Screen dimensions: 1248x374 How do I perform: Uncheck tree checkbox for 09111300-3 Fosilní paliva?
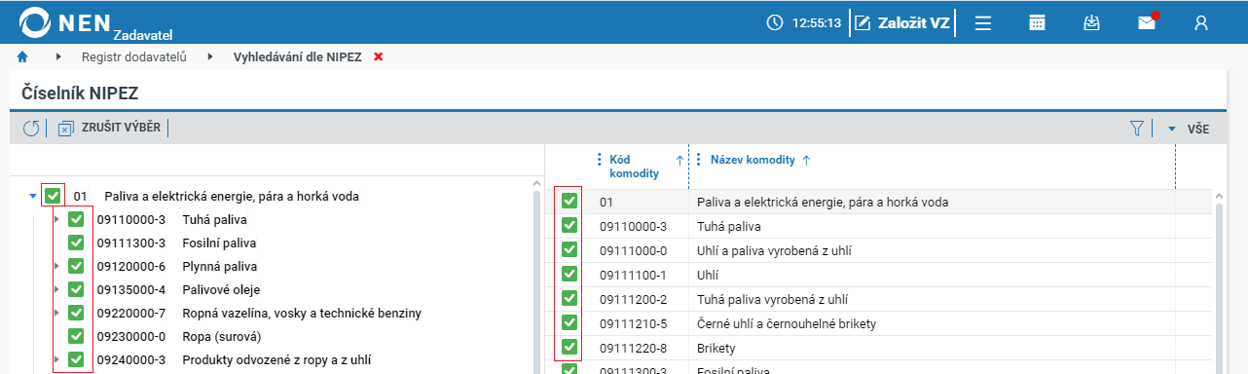76,243
